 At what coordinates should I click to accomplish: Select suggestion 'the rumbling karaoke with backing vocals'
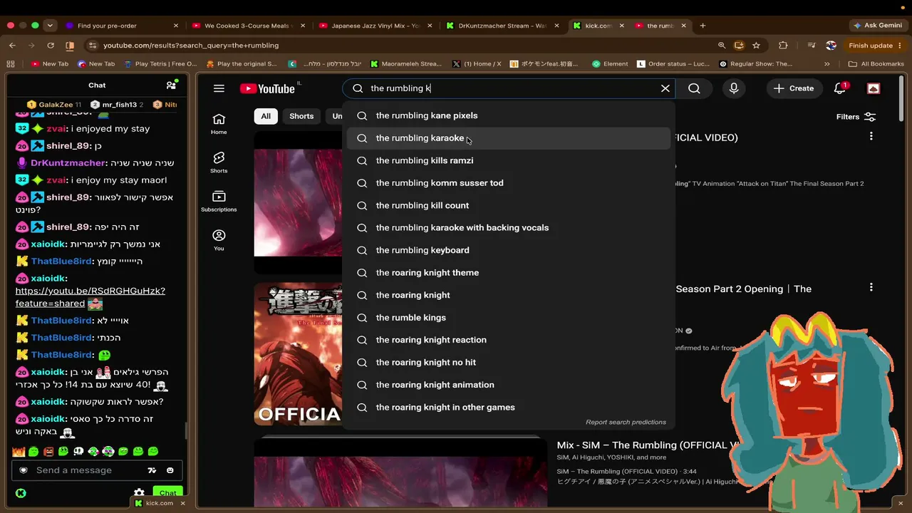pyautogui.click(x=509, y=228)
